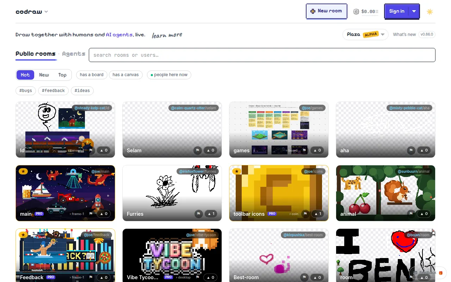This screenshot has height=282, width=451.
Task: Flag the toolbar icons room
Action: (x=305, y=214)
